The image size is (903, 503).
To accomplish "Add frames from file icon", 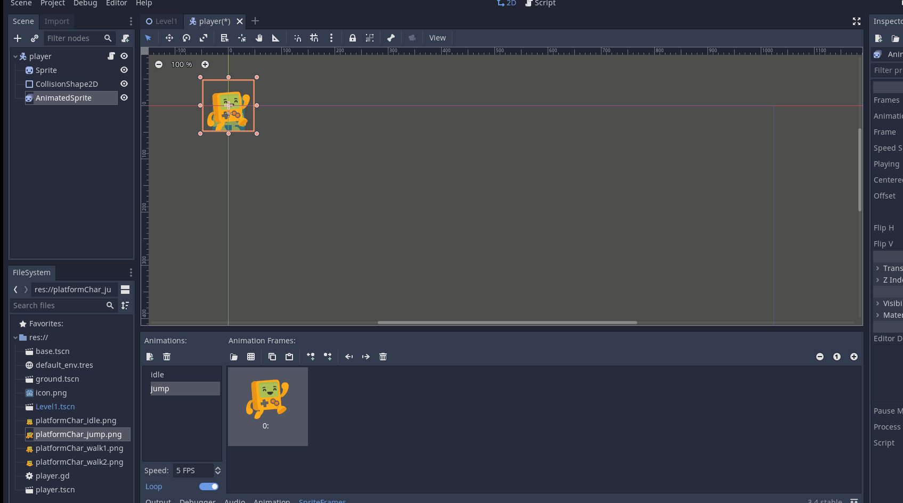I will pos(234,357).
